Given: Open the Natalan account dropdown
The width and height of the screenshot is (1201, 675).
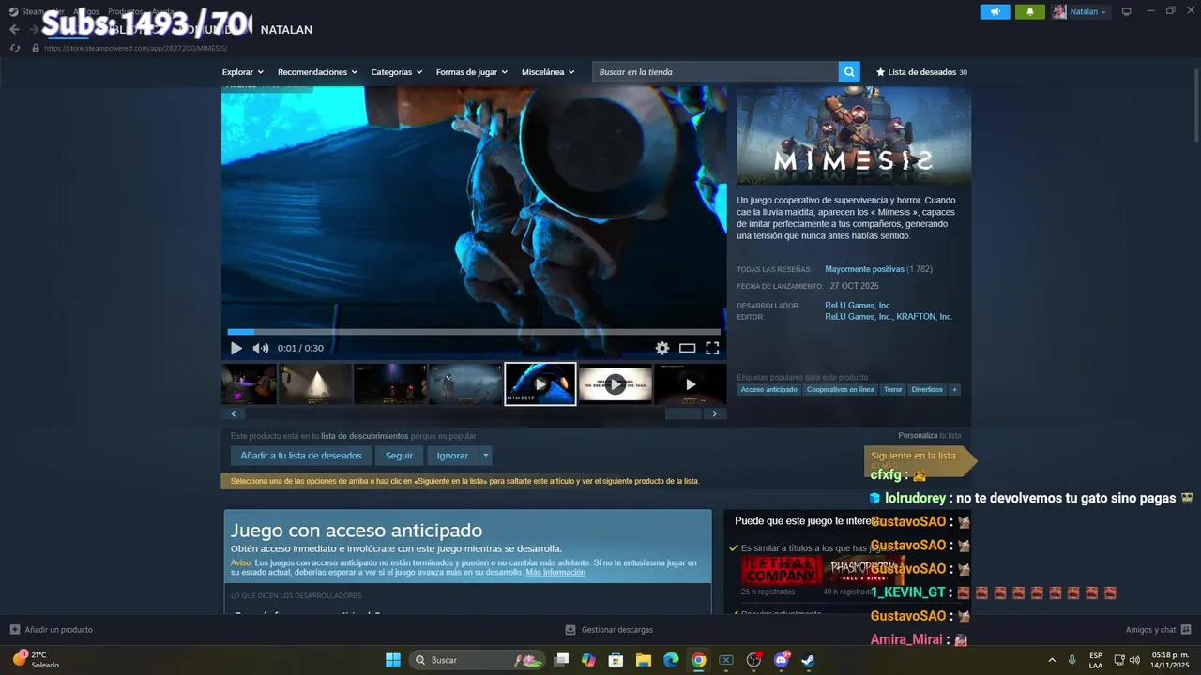Looking at the screenshot, I should [x=1079, y=12].
